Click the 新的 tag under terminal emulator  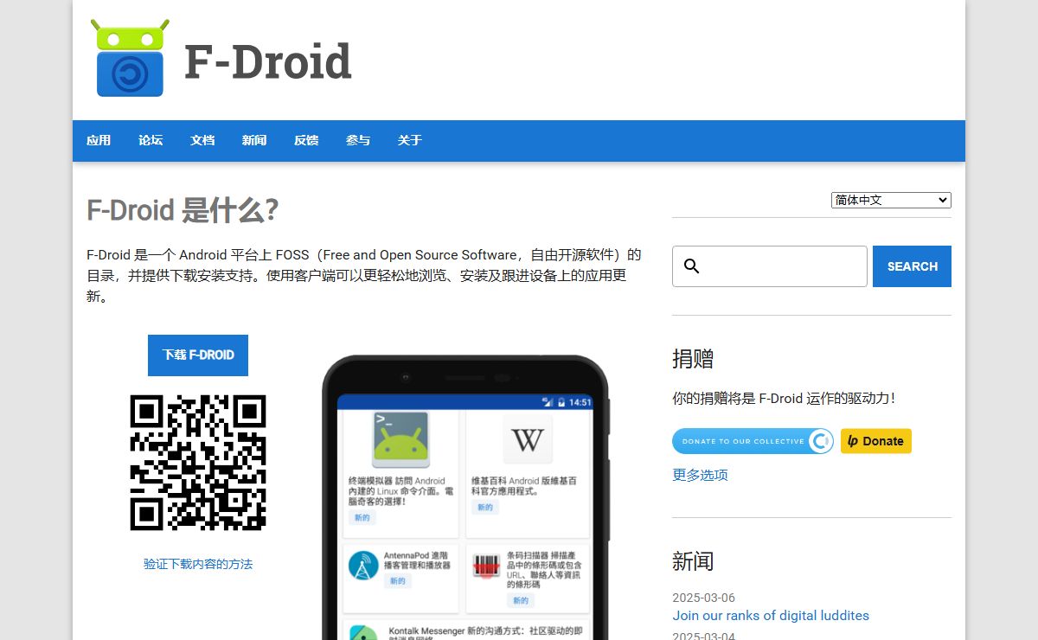coord(362,517)
